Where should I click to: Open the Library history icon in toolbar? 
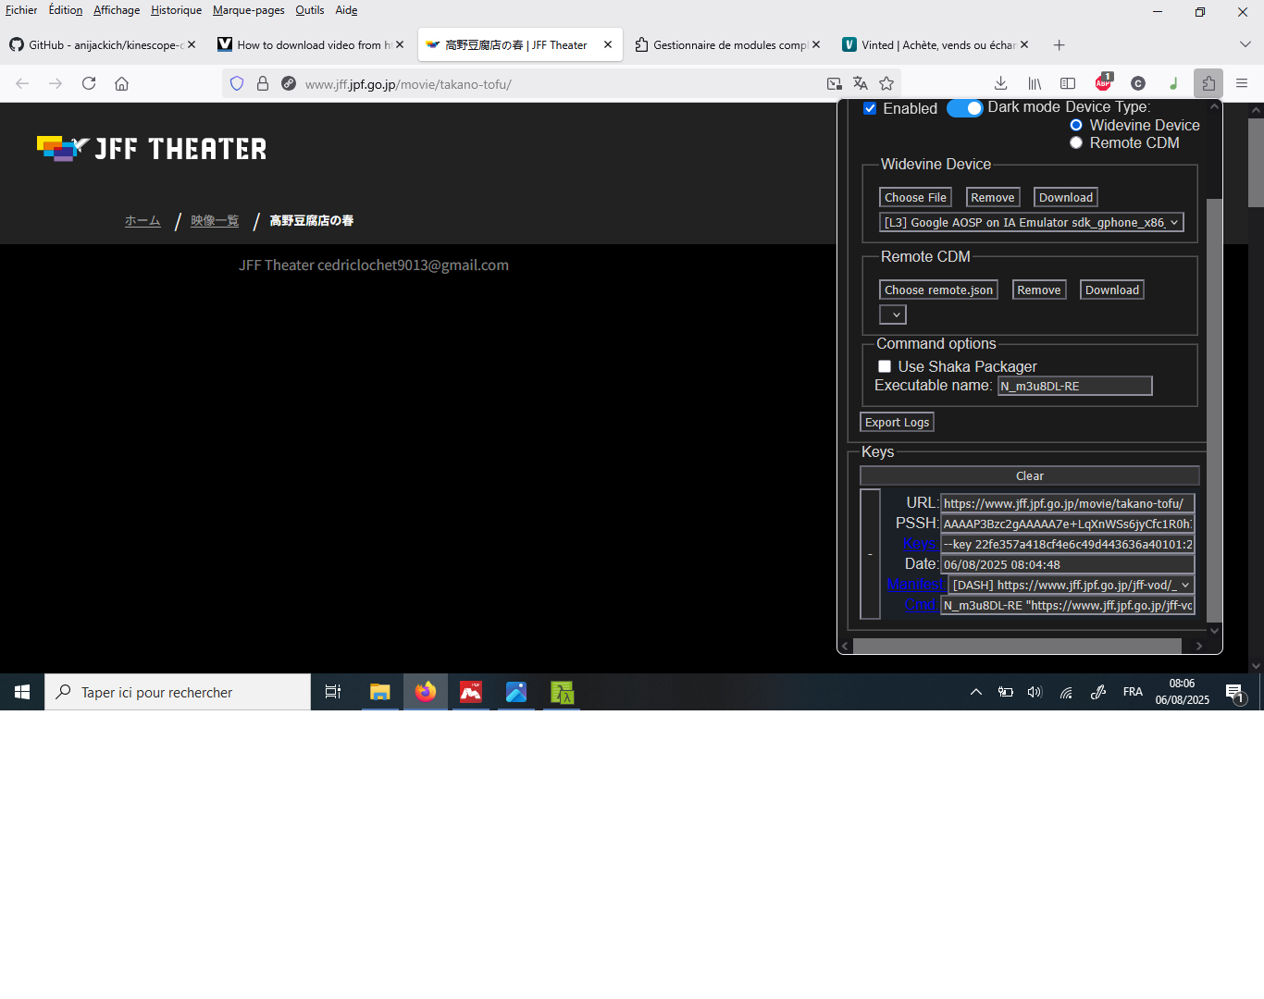pos(1035,83)
